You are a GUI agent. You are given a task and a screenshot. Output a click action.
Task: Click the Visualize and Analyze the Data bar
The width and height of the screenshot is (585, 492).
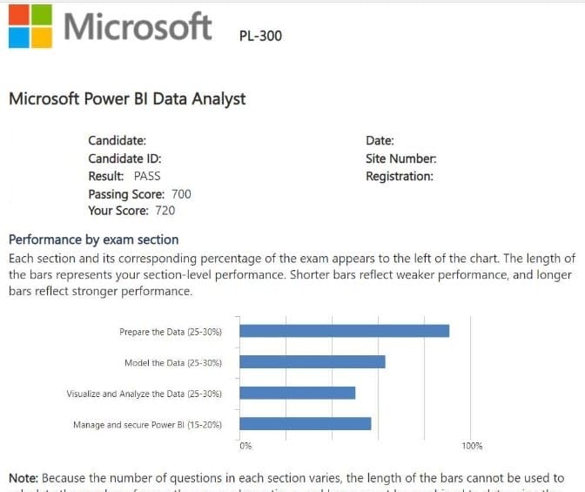(297, 393)
